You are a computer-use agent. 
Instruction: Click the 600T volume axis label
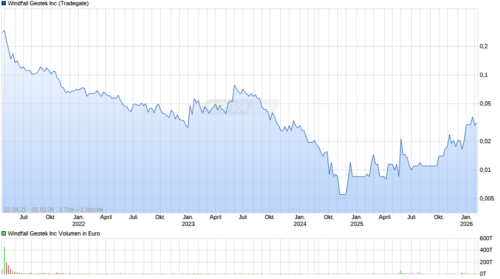pyautogui.click(x=486, y=238)
